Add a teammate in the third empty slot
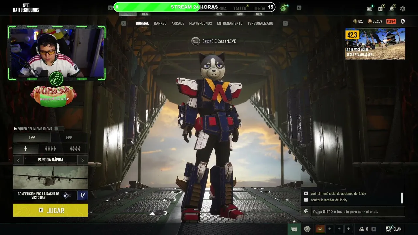 tap(348, 229)
